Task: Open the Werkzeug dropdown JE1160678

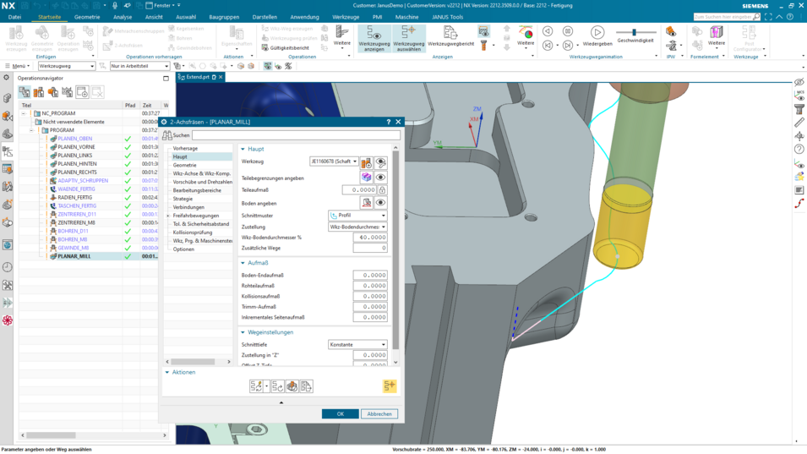Action: click(334, 161)
